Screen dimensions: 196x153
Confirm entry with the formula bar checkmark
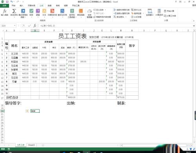29,25
